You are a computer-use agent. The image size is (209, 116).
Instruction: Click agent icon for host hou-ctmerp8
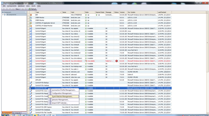click(31, 45)
